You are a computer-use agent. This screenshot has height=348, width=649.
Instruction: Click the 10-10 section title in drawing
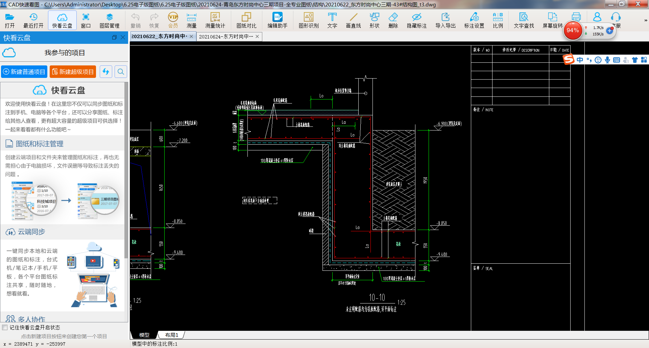click(377, 297)
